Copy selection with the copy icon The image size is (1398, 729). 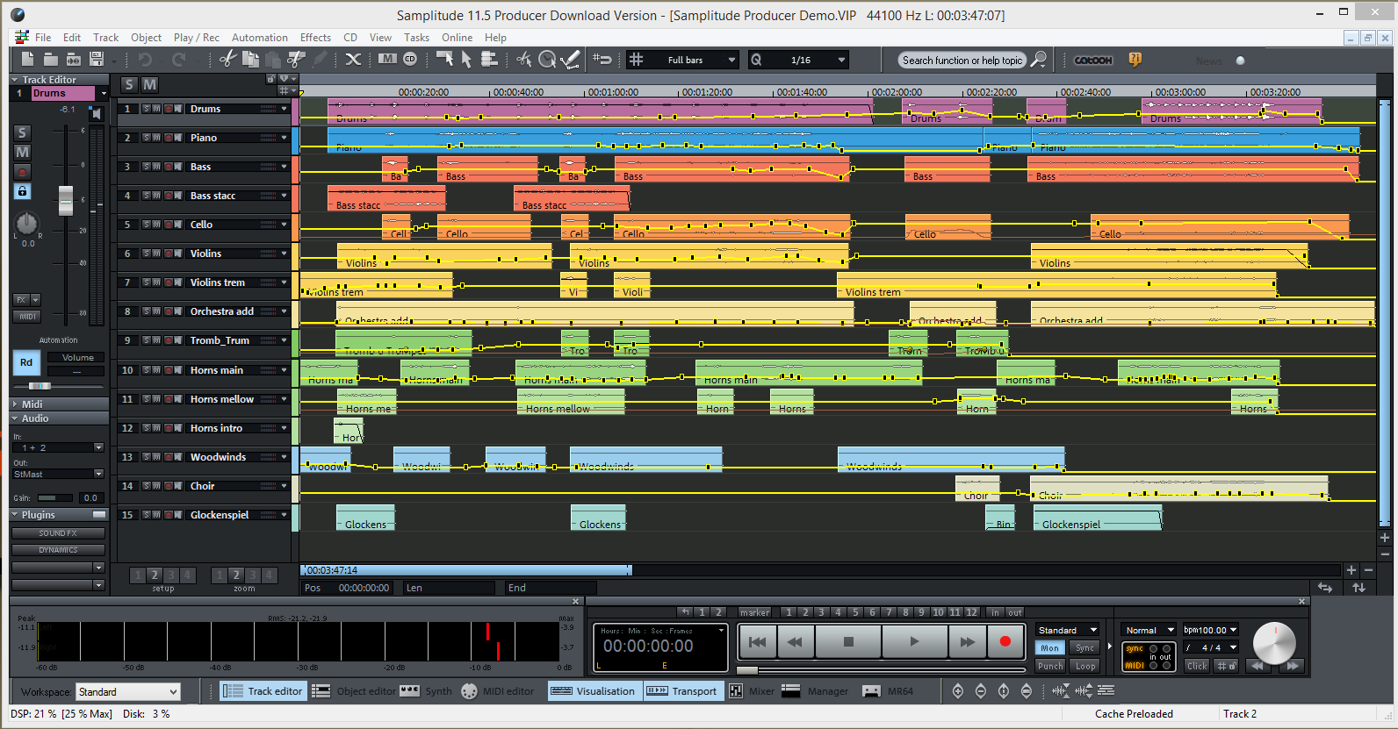[250, 60]
